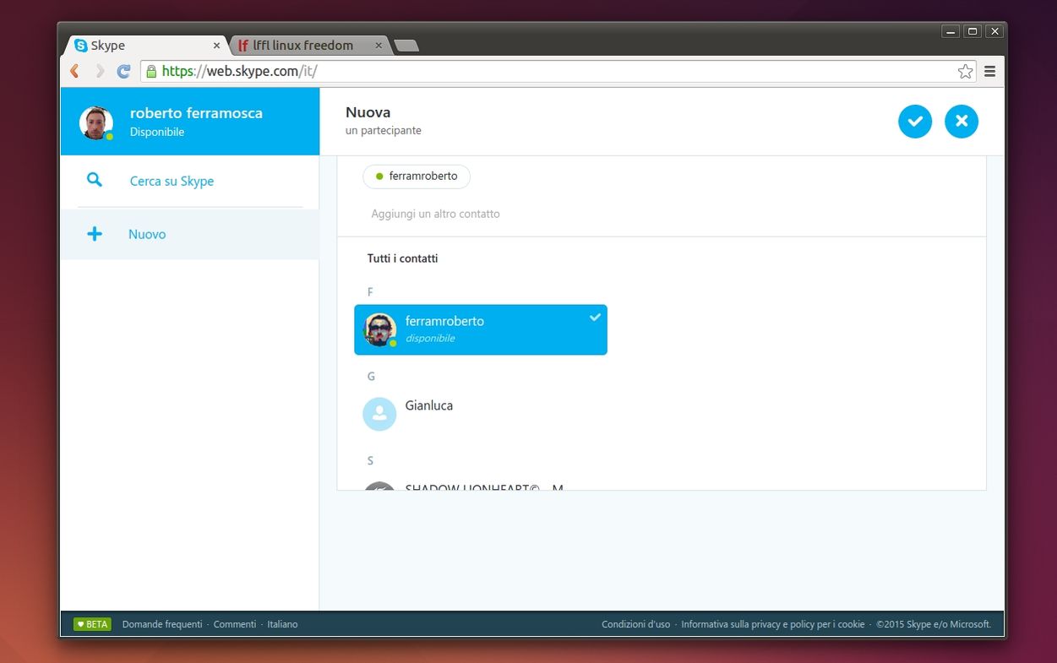
Task: Open the Domande frequenti footer link
Action: pos(161,624)
